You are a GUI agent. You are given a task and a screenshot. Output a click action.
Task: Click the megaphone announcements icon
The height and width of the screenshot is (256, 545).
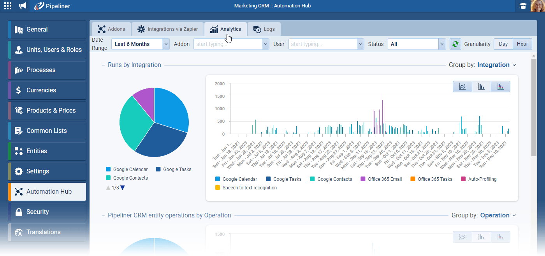point(23,6)
